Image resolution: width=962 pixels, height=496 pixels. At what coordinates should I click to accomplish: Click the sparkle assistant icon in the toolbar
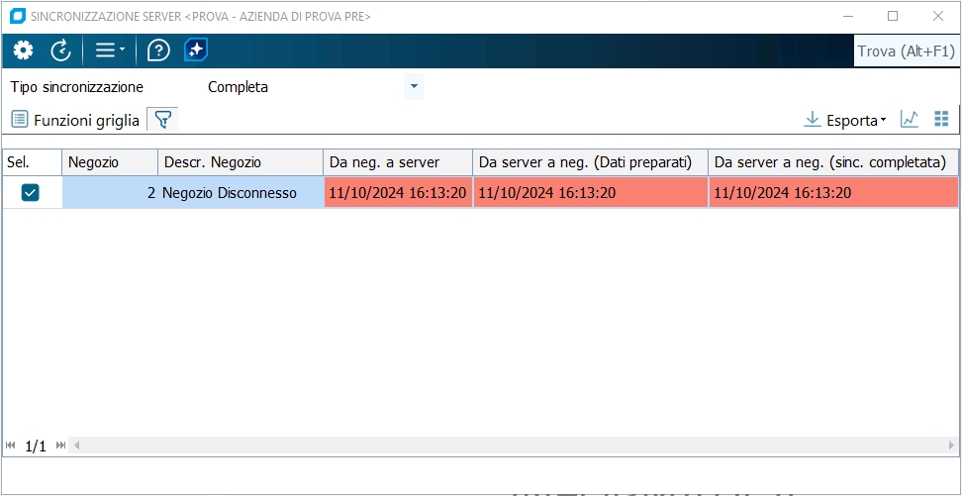coord(196,50)
